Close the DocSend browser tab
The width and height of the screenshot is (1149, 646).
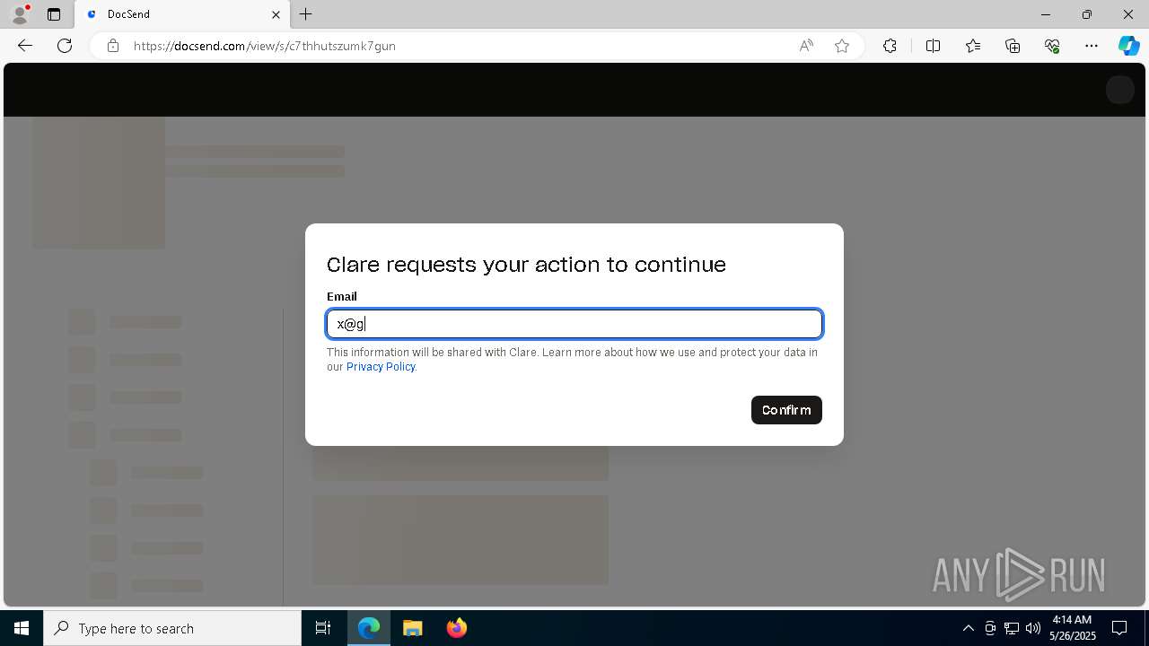point(276,14)
